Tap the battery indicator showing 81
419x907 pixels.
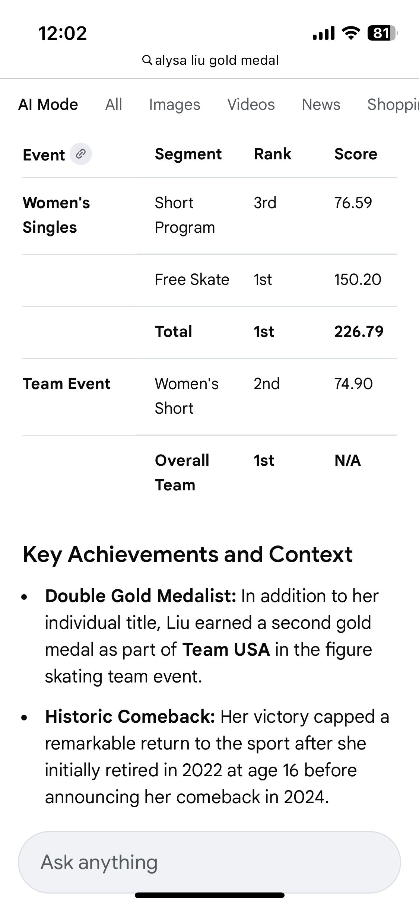pyautogui.click(x=382, y=33)
